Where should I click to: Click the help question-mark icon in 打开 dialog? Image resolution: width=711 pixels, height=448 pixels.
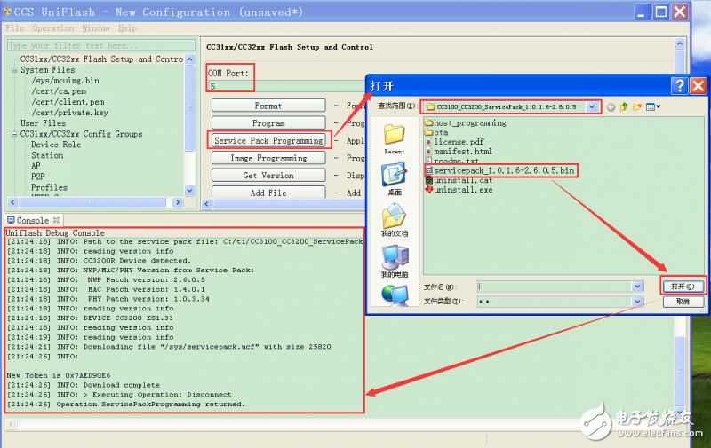click(x=679, y=85)
